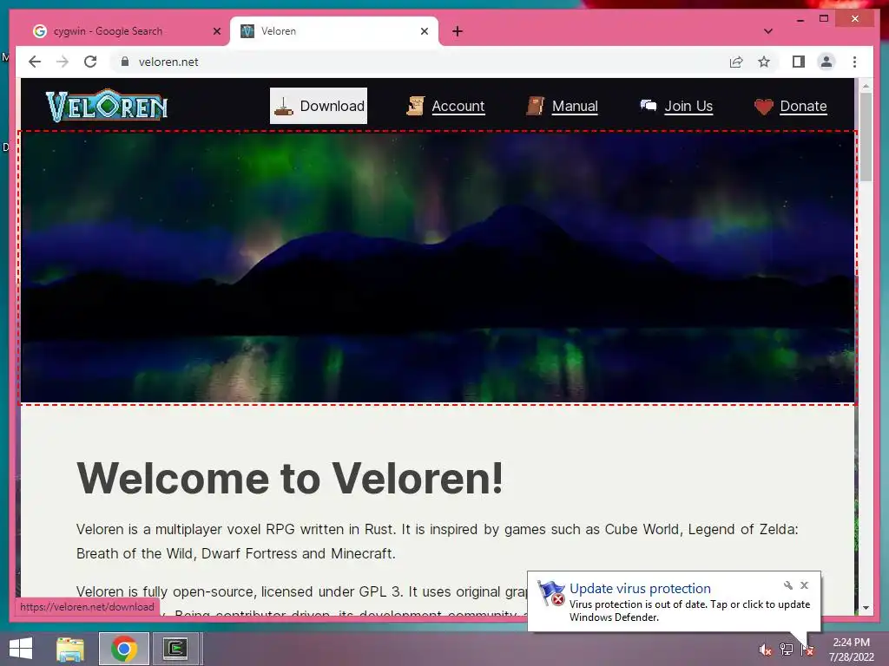The image size is (889, 666).
Task: Open network status tray icon
Action: 787,649
